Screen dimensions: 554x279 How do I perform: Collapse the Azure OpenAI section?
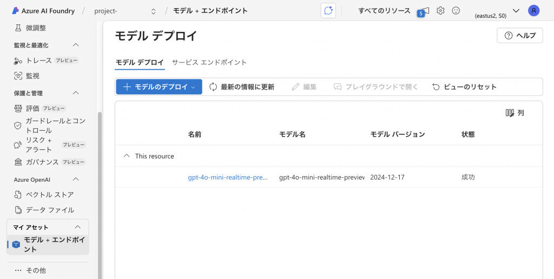click(x=76, y=180)
